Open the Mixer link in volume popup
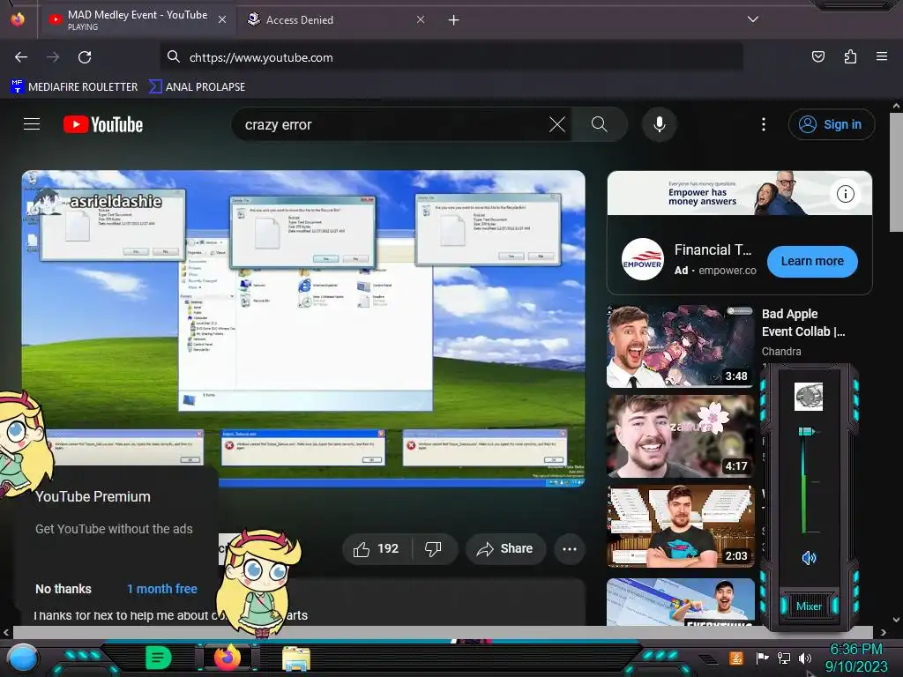Screen dimensions: 903x677 pyautogui.click(x=809, y=606)
